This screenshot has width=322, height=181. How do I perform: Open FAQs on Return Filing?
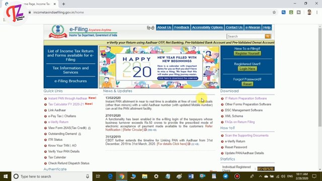(x=239, y=122)
